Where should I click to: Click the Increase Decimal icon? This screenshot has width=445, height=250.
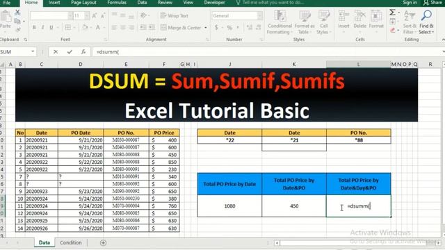point(250,28)
